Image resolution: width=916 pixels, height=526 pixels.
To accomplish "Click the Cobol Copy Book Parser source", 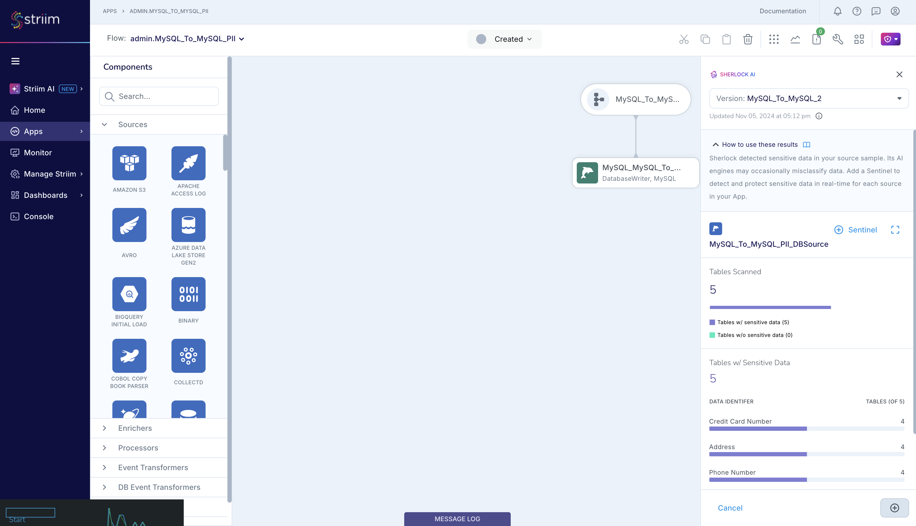I will (x=129, y=356).
